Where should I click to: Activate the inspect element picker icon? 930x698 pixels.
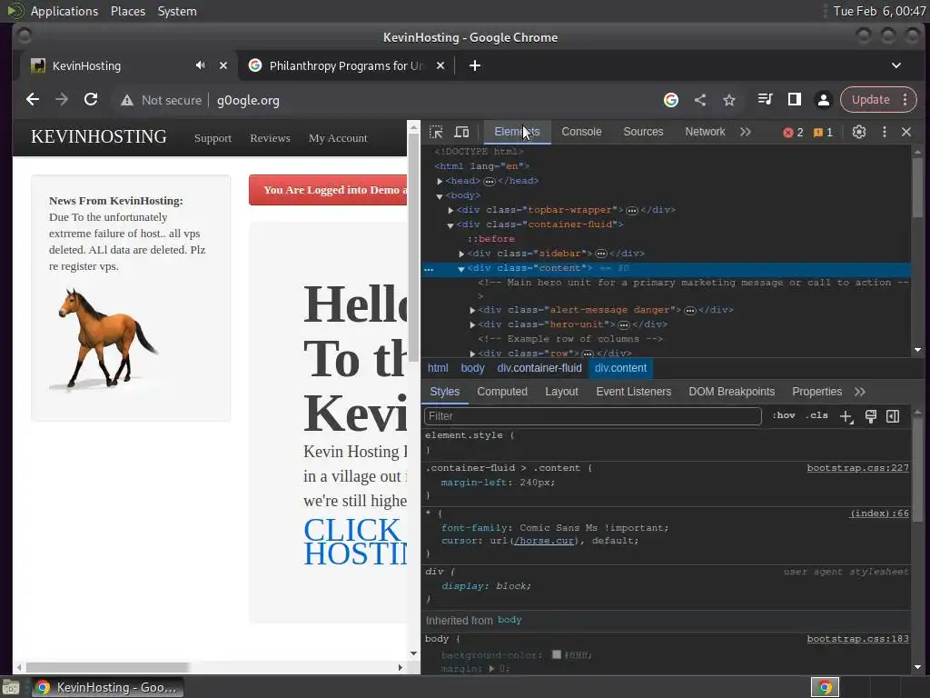click(436, 132)
